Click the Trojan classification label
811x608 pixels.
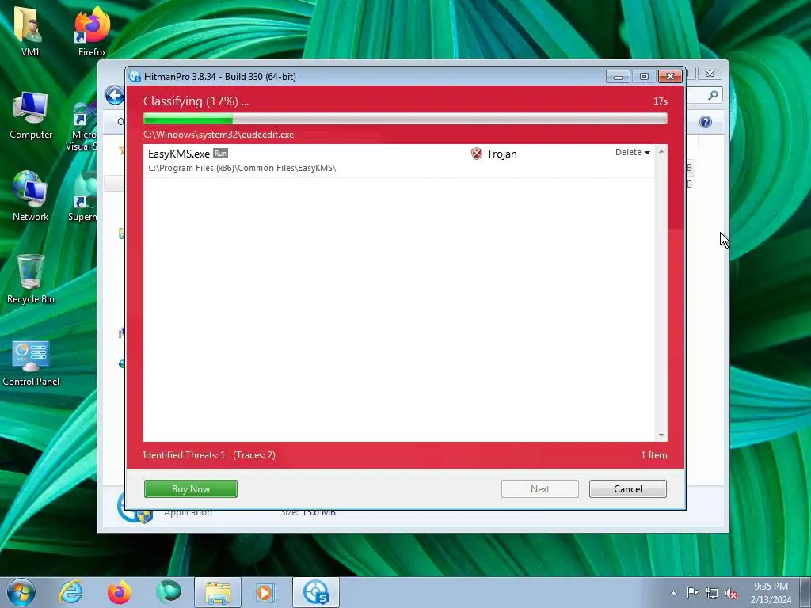point(501,154)
